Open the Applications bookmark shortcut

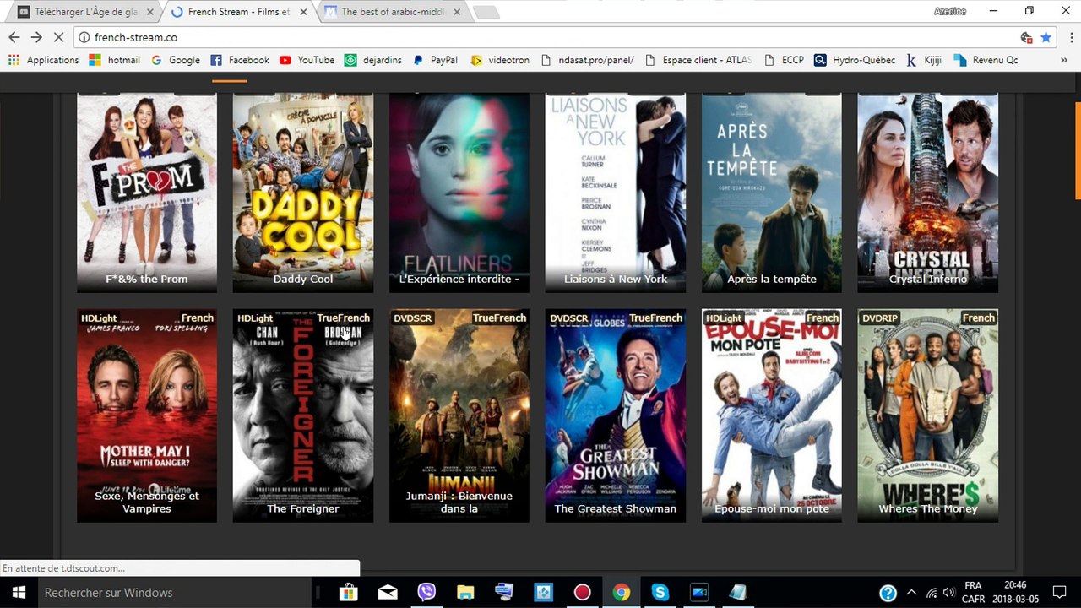tap(43, 60)
